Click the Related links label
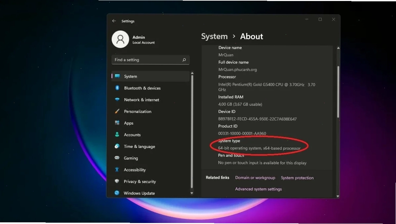Viewport: 396px width, 224px height. [218, 177]
